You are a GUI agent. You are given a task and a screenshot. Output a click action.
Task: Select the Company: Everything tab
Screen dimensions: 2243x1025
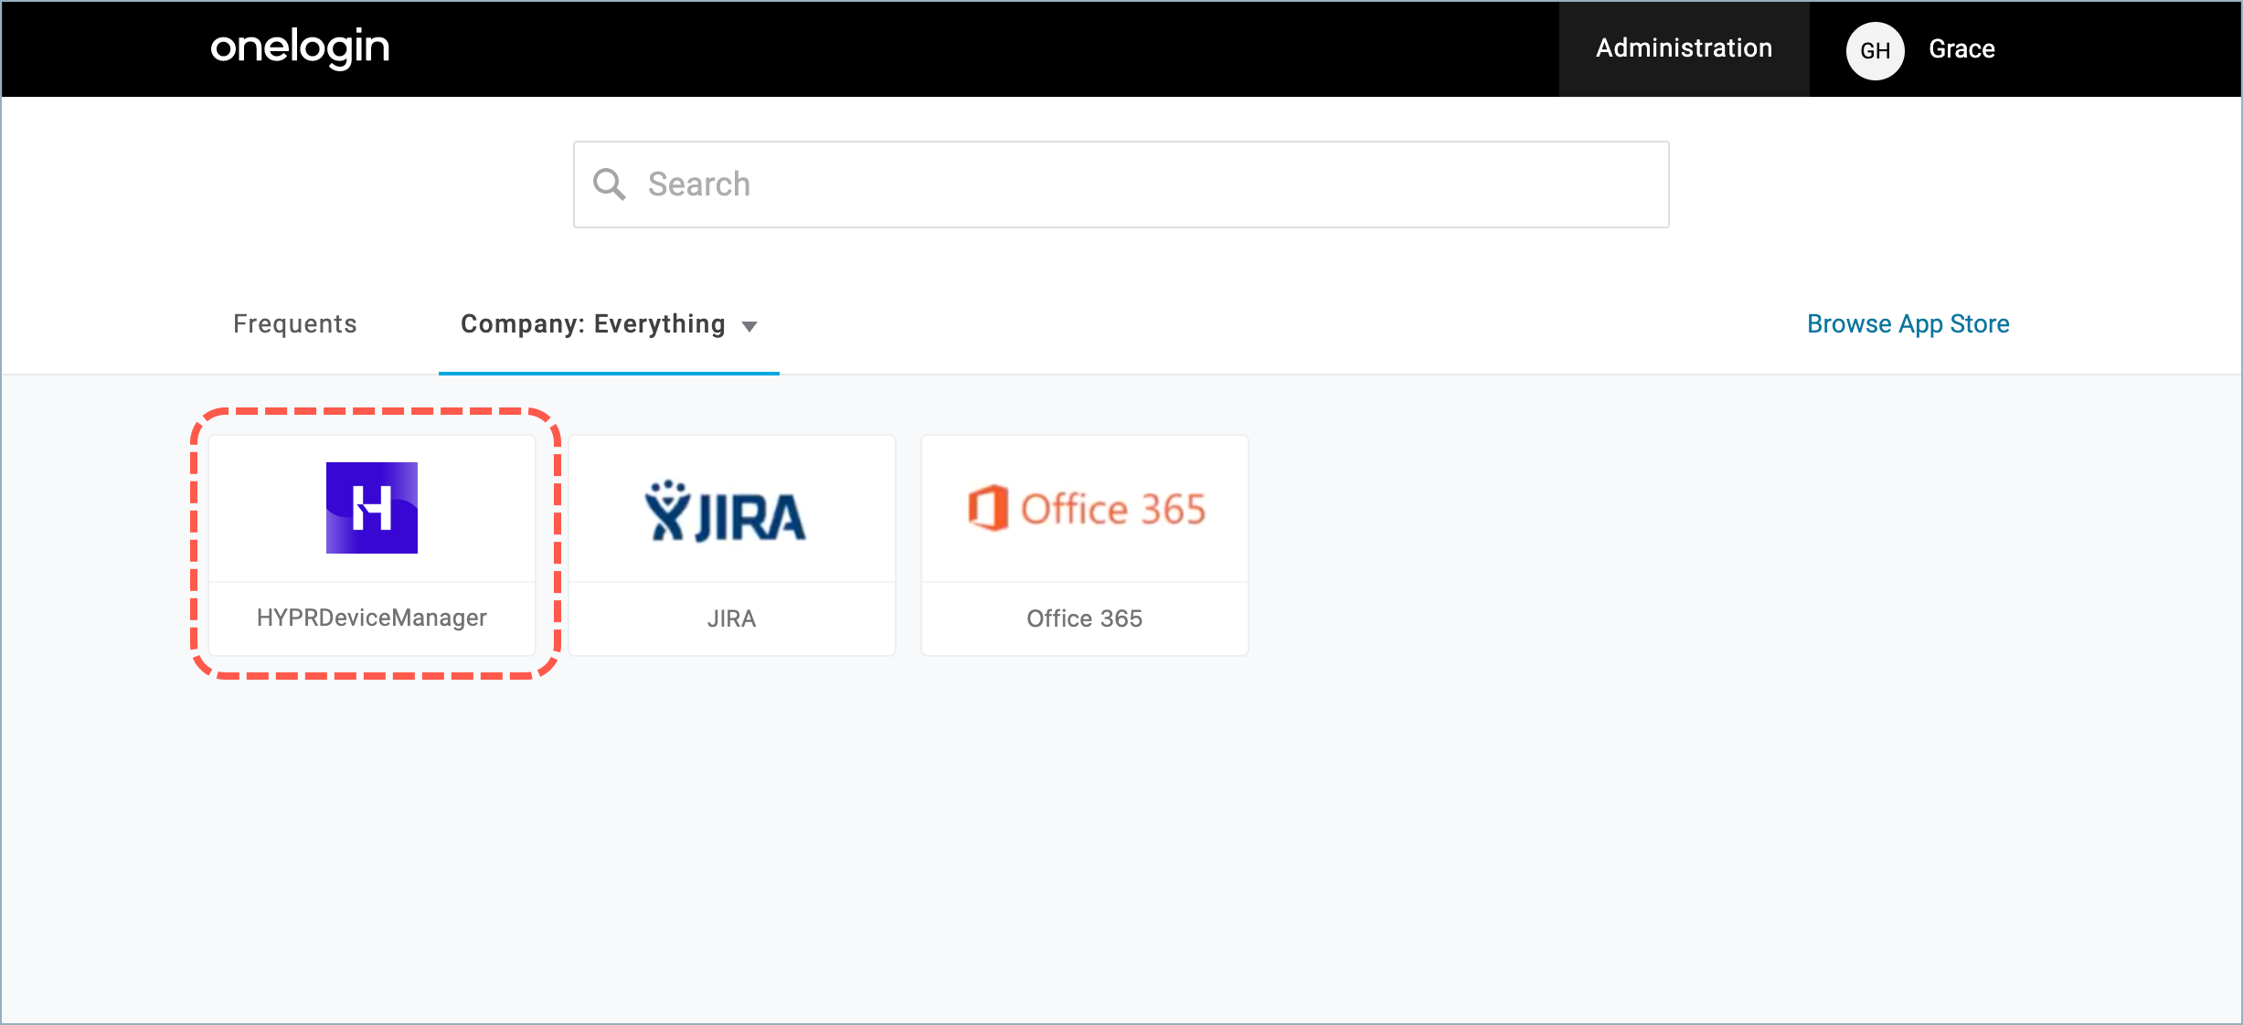(609, 324)
